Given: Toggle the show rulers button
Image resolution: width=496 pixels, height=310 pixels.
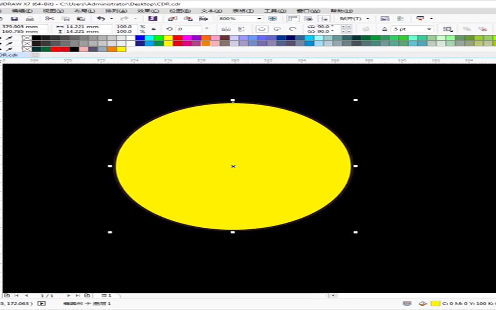Looking at the screenshot, I should [292, 19].
